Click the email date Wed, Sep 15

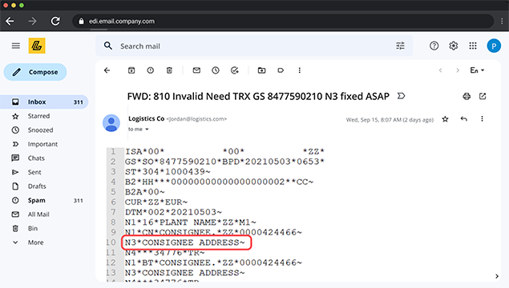[390, 119]
